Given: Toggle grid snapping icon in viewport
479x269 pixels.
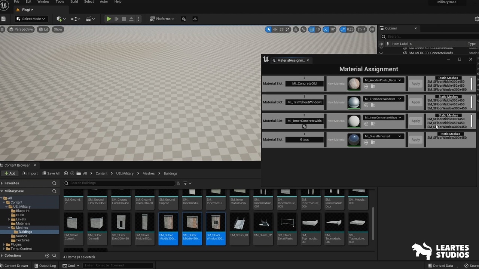Looking at the screenshot, I should 311,30.
